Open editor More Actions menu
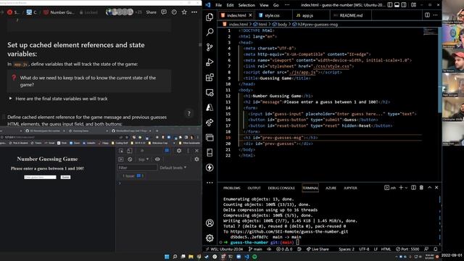This screenshot has height=261, width=464. tap(435, 15)
